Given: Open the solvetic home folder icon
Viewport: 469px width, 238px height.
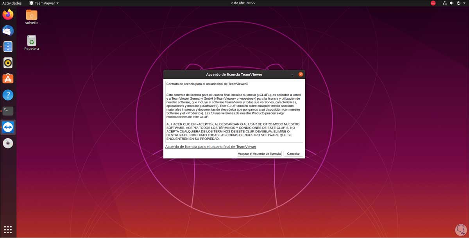Looking at the screenshot, I should (32, 17).
